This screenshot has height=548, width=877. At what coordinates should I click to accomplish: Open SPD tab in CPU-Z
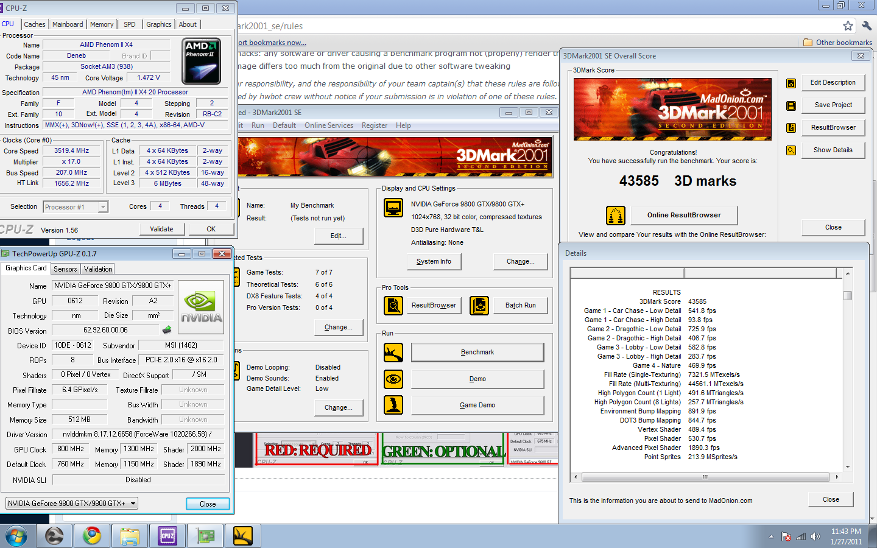click(130, 24)
